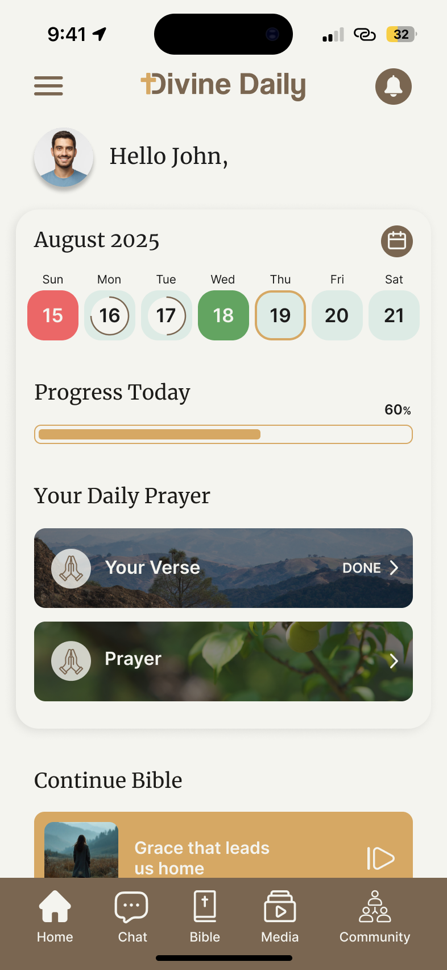Click the Progress Today bar
The height and width of the screenshot is (970, 447).
(223, 434)
